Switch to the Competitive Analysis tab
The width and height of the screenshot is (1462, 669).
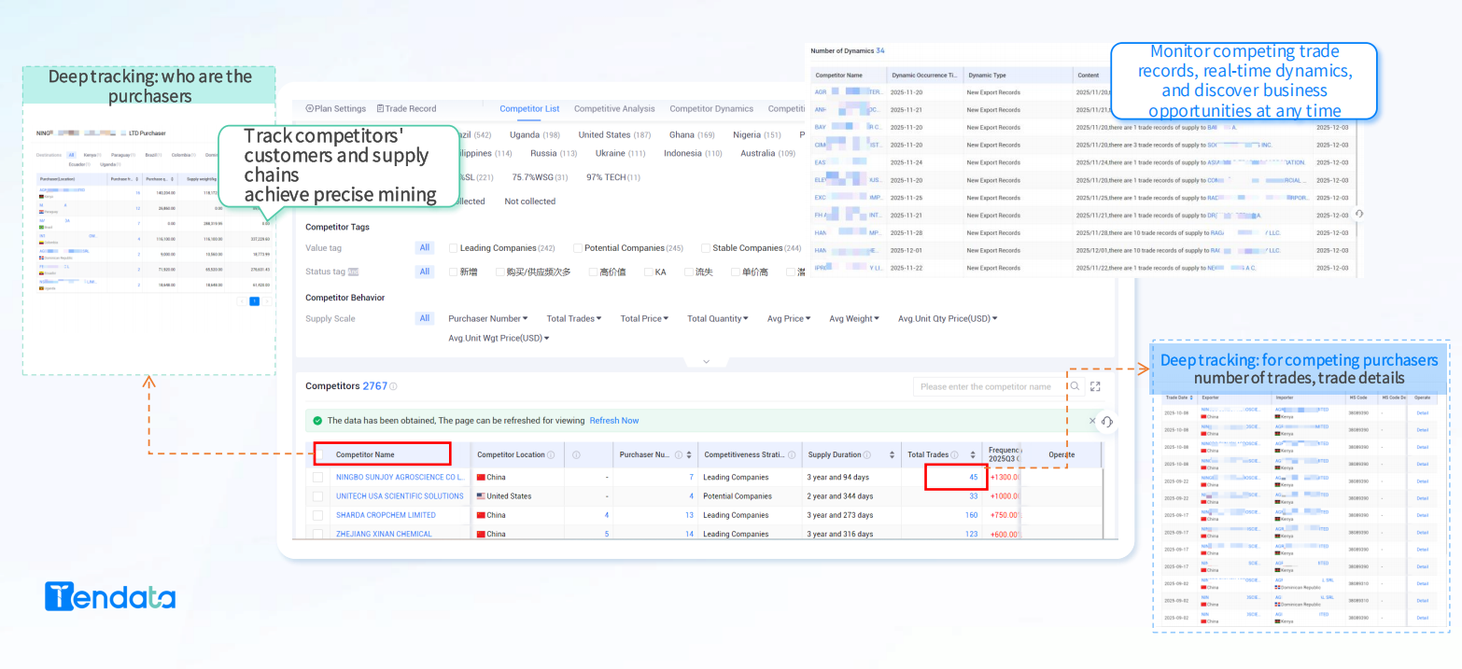tap(614, 108)
